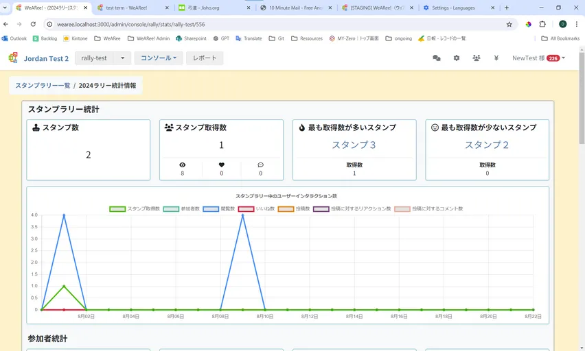Expand the NewTest 様 user menu
This screenshot has height=351, width=585.
click(538, 58)
